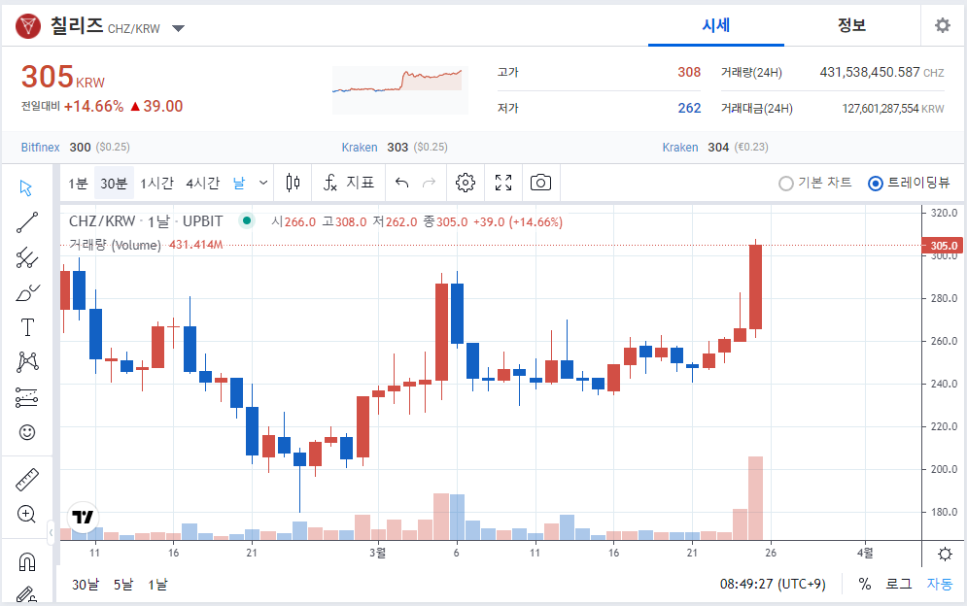The width and height of the screenshot is (967, 606).
Task: Set date range to 1날
Action: (x=157, y=585)
